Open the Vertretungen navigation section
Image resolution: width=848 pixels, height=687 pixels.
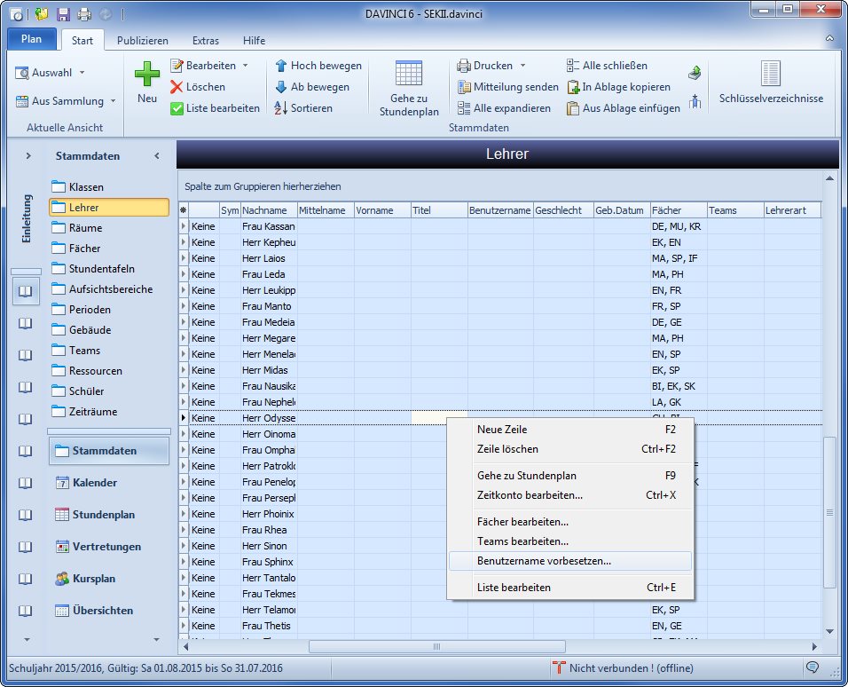coord(107,547)
